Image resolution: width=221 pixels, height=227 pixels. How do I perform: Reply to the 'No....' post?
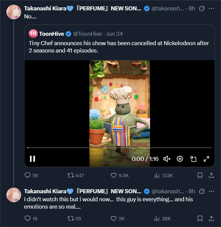28,175
